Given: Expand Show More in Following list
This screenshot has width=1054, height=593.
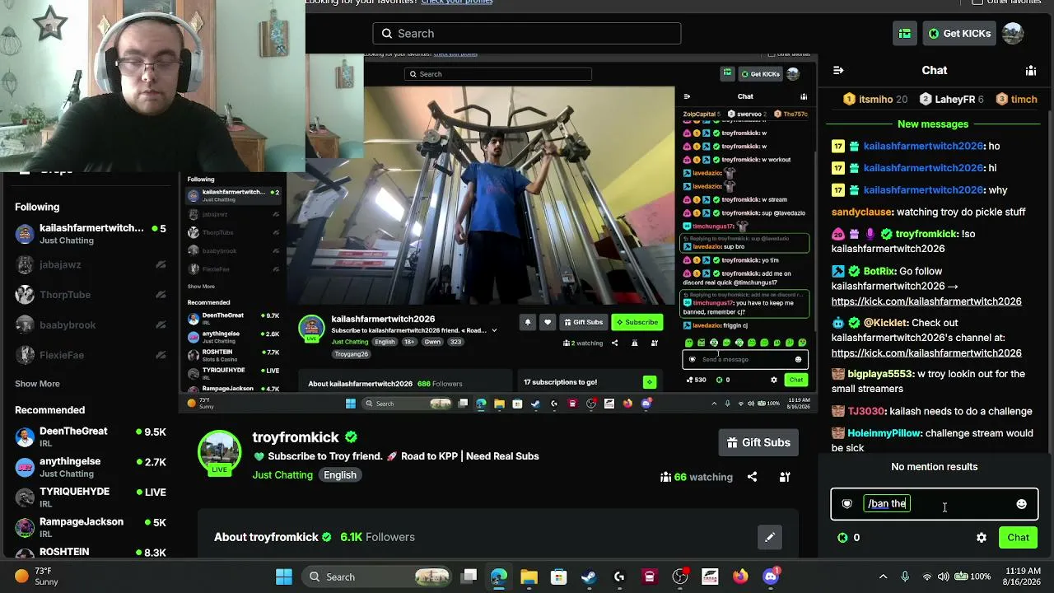Looking at the screenshot, I should click(37, 384).
